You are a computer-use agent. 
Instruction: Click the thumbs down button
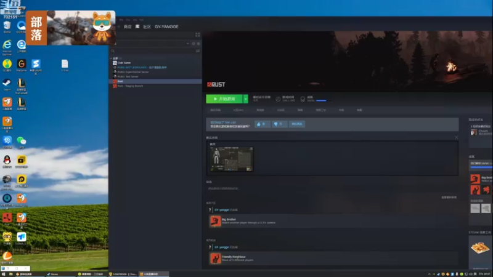click(279, 124)
